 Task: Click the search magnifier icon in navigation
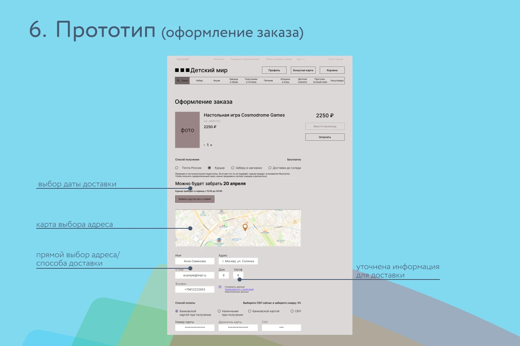pyautogui.click(x=178, y=81)
